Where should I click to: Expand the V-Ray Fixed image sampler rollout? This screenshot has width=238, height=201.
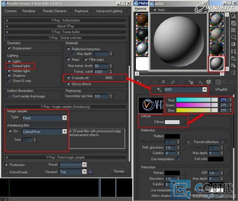point(65,157)
